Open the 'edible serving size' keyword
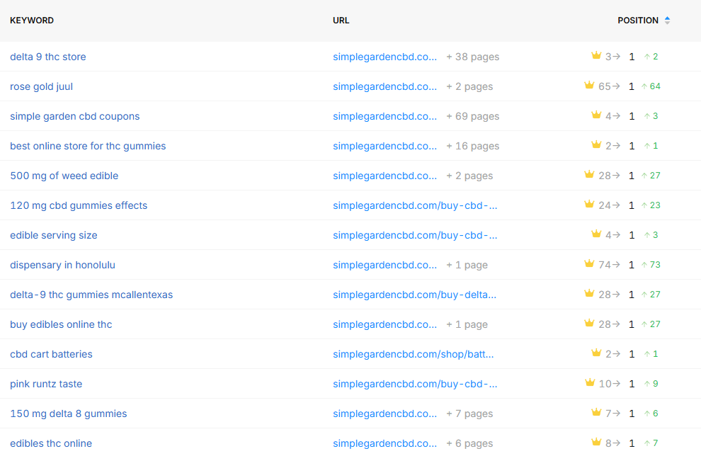 (x=54, y=235)
